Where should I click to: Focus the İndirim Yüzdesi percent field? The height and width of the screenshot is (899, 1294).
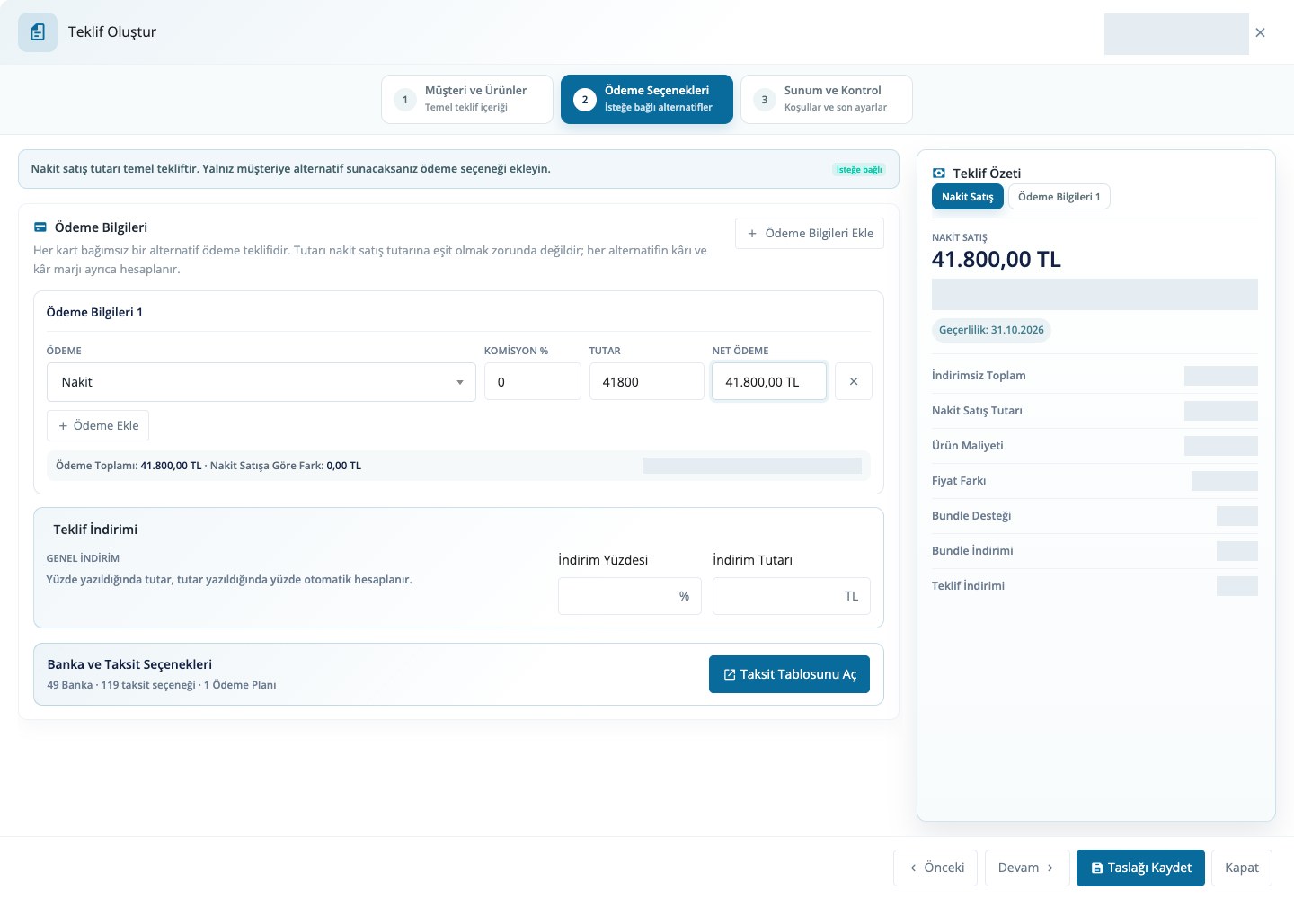coord(630,596)
